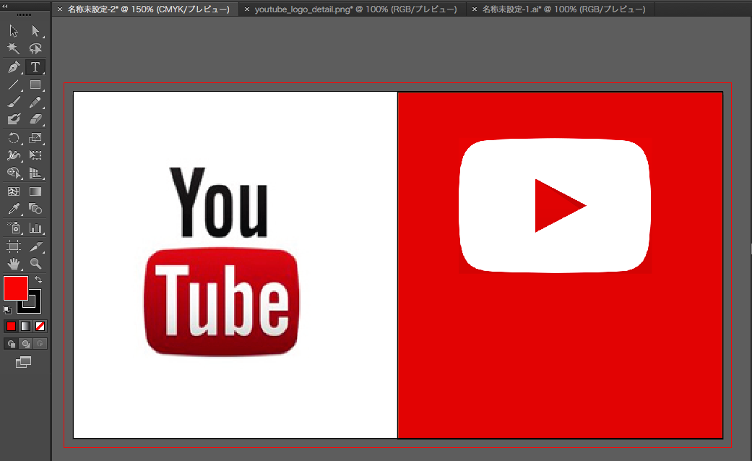Select the Rectangle tool
The height and width of the screenshot is (461, 752).
tap(35, 85)
